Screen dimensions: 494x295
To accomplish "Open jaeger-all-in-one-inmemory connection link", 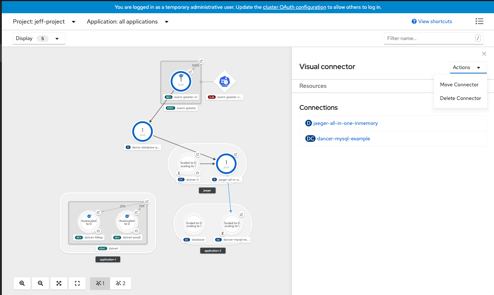I will click(345, 123).
